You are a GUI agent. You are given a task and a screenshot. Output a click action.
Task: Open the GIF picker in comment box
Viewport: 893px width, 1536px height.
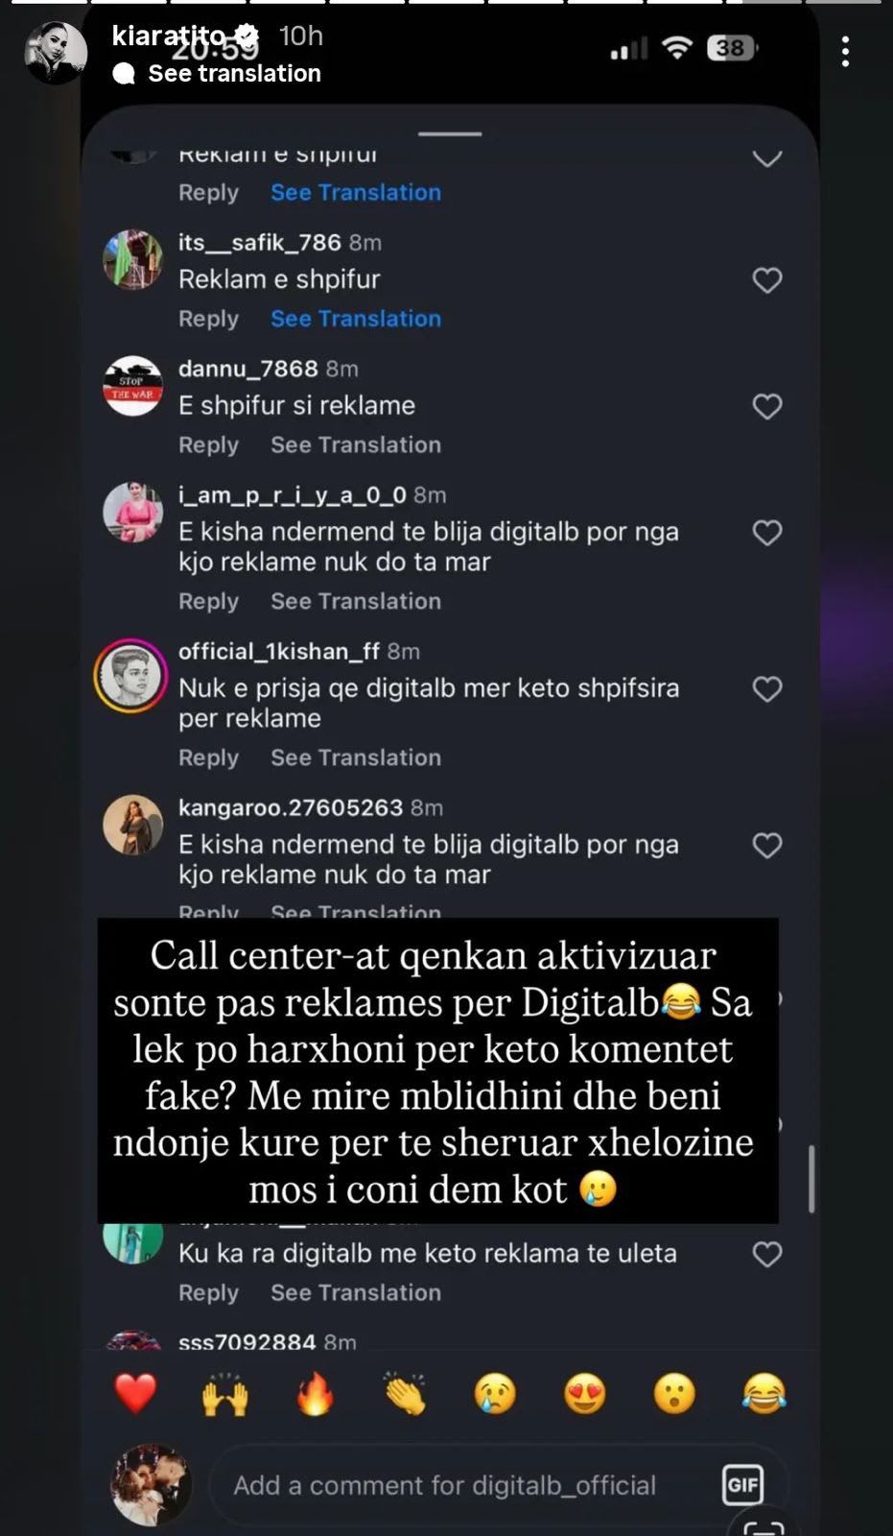(742, 1485)
